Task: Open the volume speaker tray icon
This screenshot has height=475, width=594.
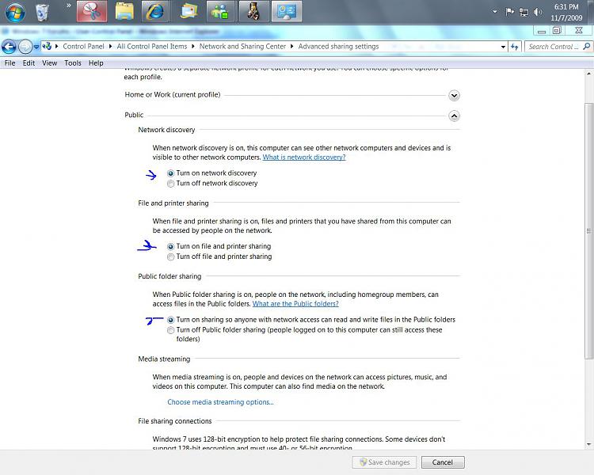Action: [x=538, y=12]
